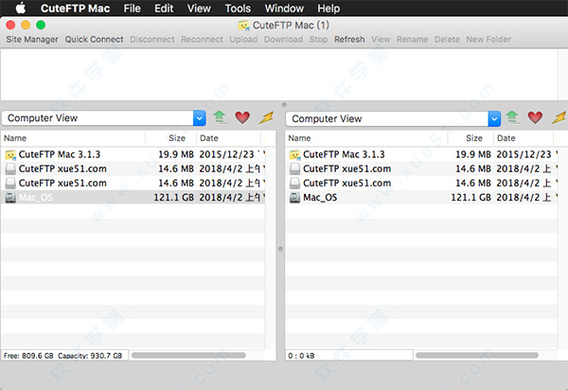Click the Disconnect toolbar button
Image resolution: width=568 pixels, height=390 pixels.
point(152,39)
